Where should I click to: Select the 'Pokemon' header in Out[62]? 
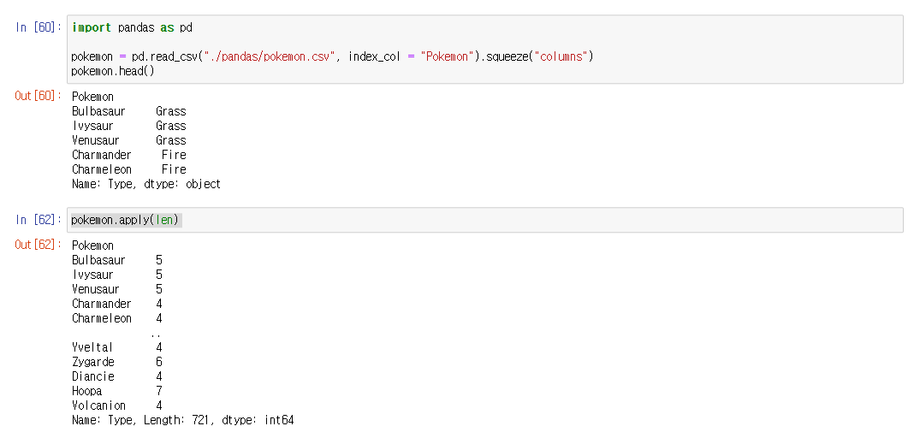pyautogui.click(x=92, y=246)
